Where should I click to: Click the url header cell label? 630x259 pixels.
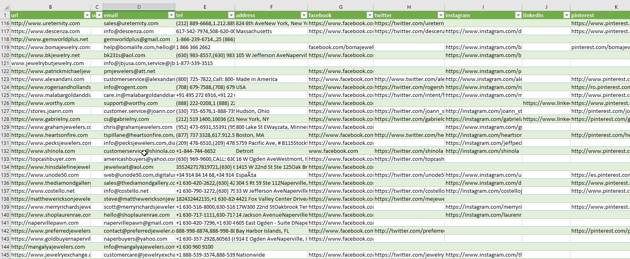[15, 15]
